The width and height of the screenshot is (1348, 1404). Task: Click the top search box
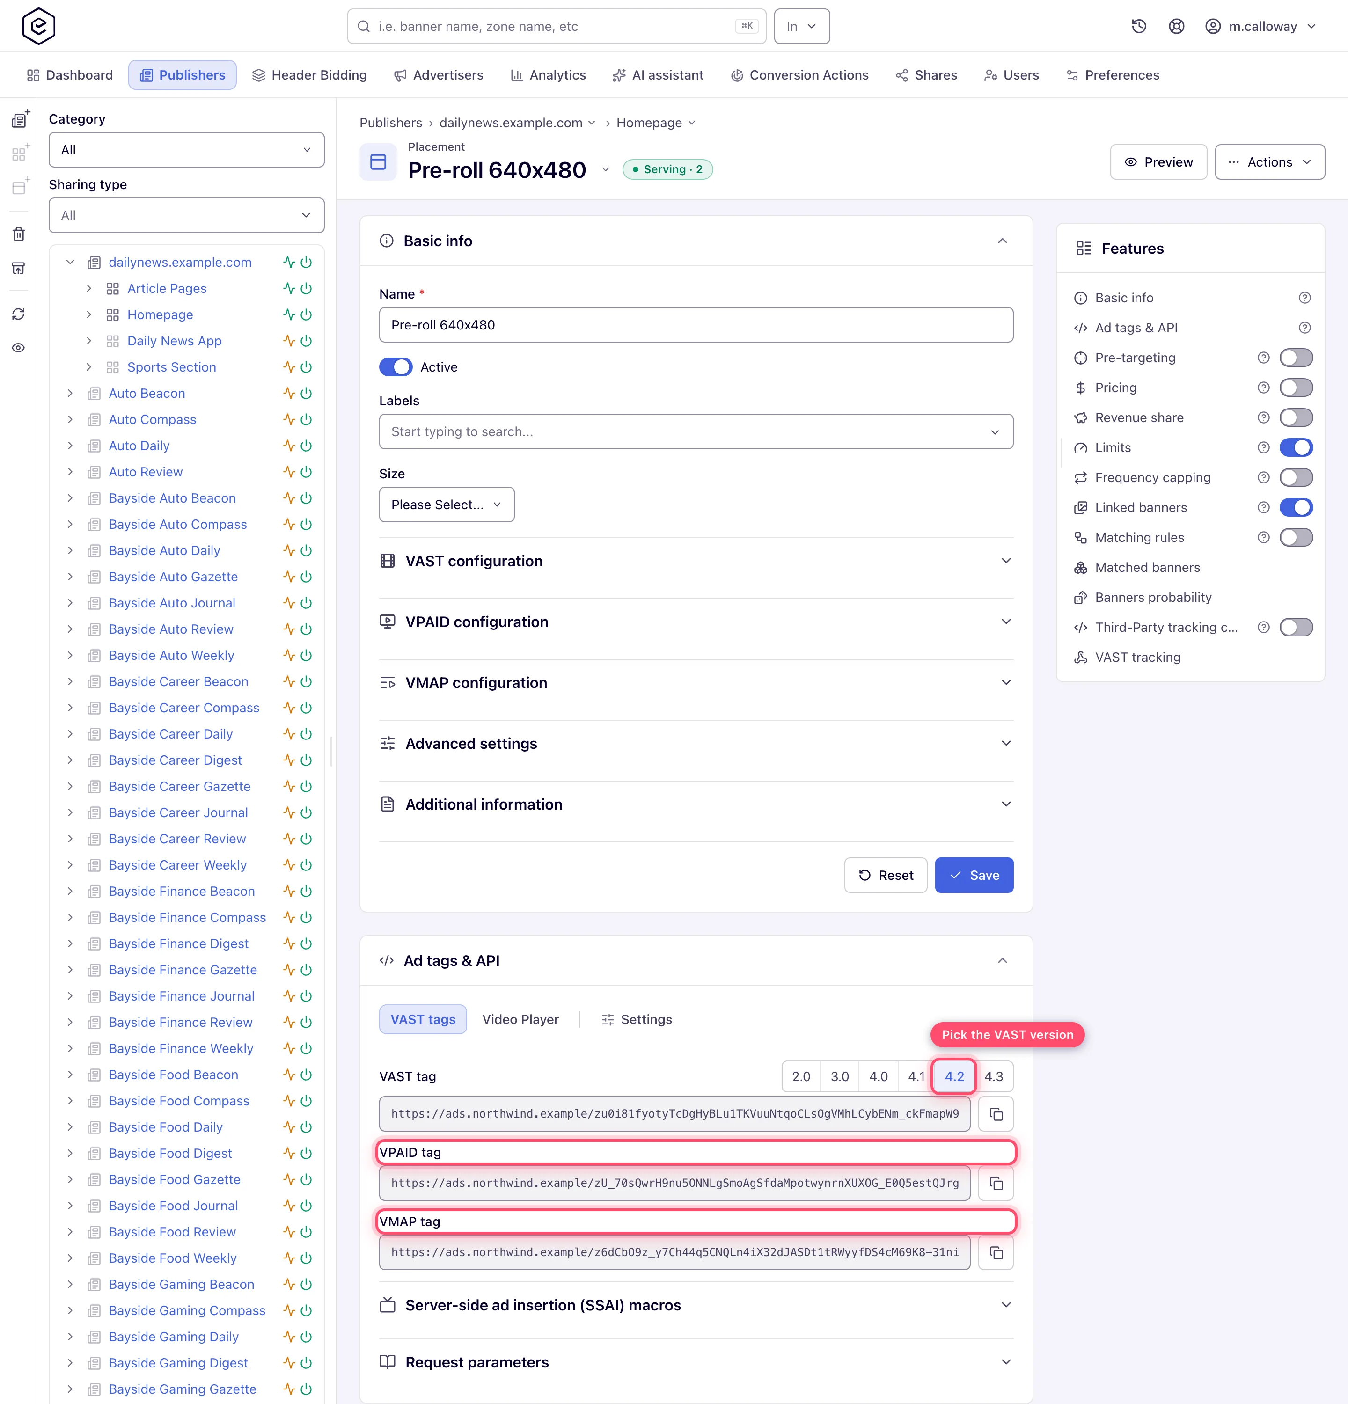coord(557,27)
